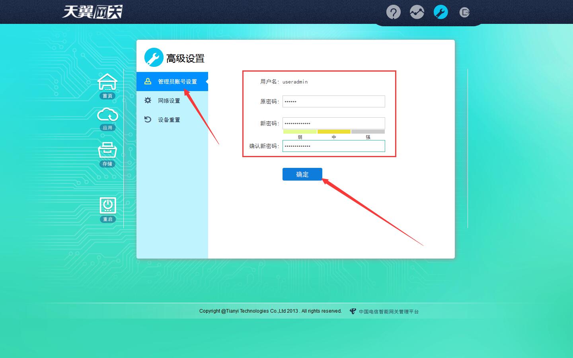This screenshot has height=358, width=573.
Task: Click the gear icon beside 网络设置
Action: click(148, 100)
